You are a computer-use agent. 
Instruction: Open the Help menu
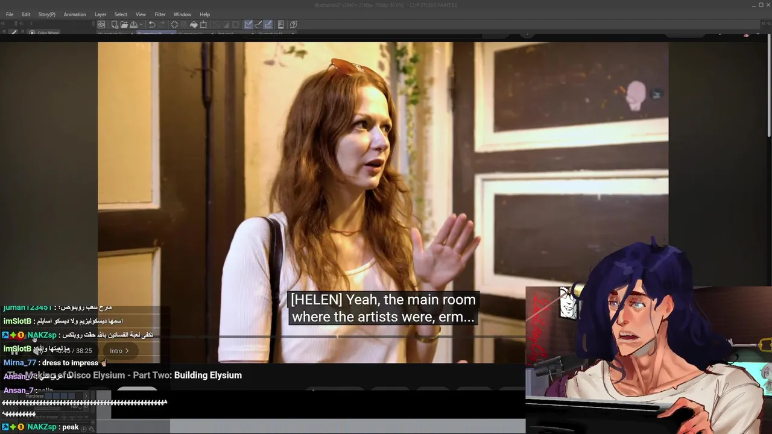click(x=205, y=14)
